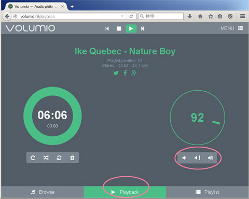
Task: Toggle repeat playback mode
Action: click(33, 158)
